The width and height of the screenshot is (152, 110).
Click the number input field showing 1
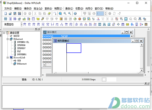click(100, 13)
